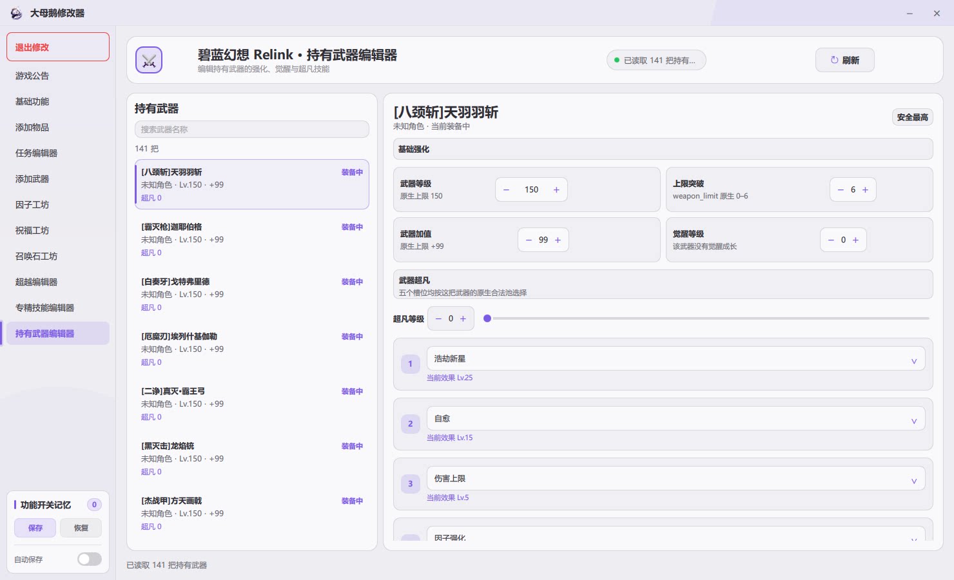Click the 141 把 count text
954x580 pixels.
tap(146, 149)
